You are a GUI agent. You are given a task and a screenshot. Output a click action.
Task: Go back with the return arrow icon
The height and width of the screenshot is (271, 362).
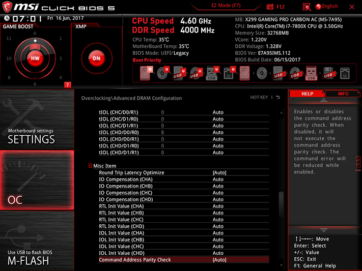click(x=278, y=97)
